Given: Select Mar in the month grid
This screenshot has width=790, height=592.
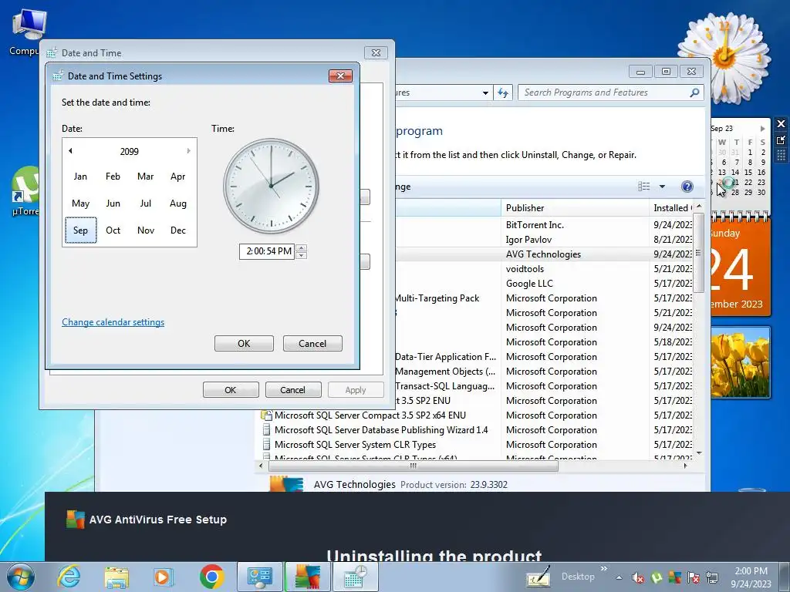Looking at the screenshot, I should coord(146,177).
